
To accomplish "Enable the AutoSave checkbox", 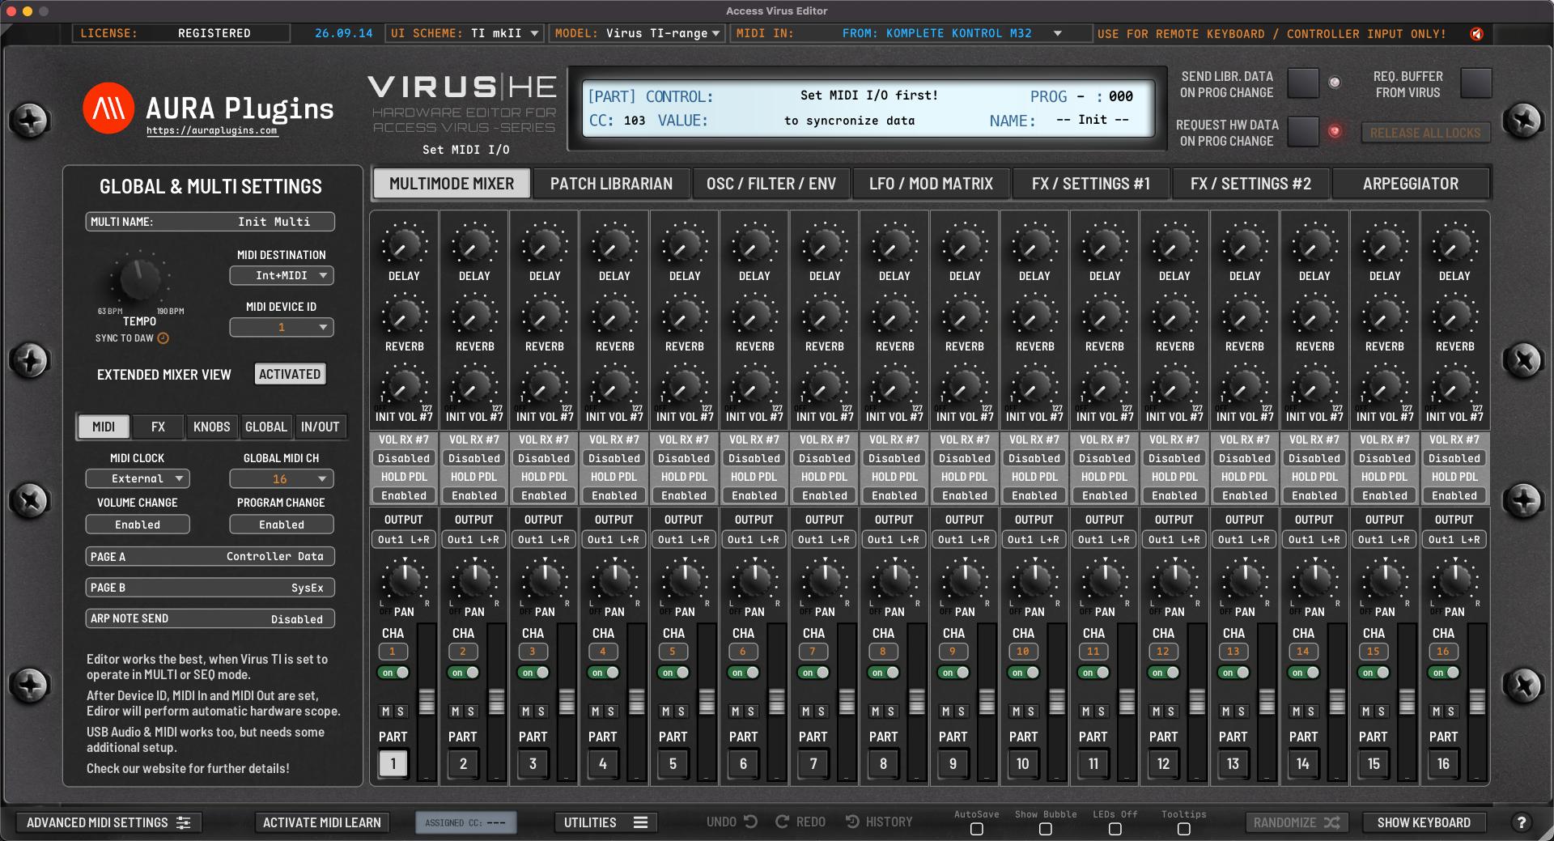I will [976, 829].
